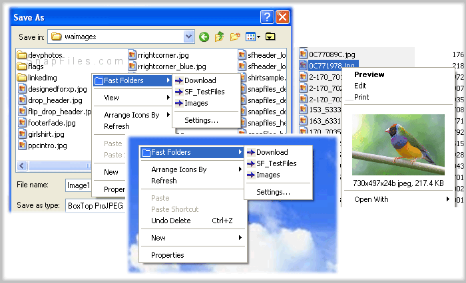466x283 pixels.
Task: Open the devphotos folder
Action: (x=39, y=55)
